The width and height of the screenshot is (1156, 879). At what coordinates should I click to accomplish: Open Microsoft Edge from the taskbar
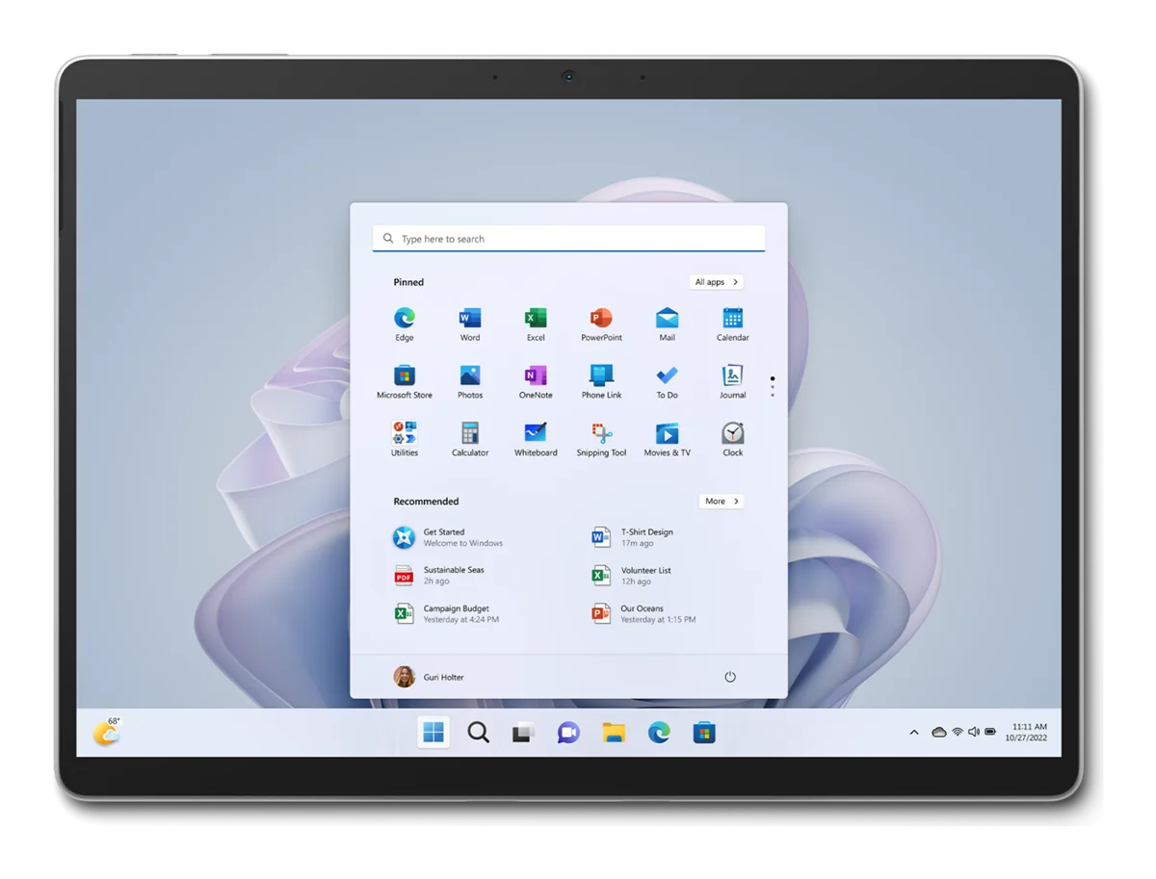pyautogui.click(x=659, y=733)
